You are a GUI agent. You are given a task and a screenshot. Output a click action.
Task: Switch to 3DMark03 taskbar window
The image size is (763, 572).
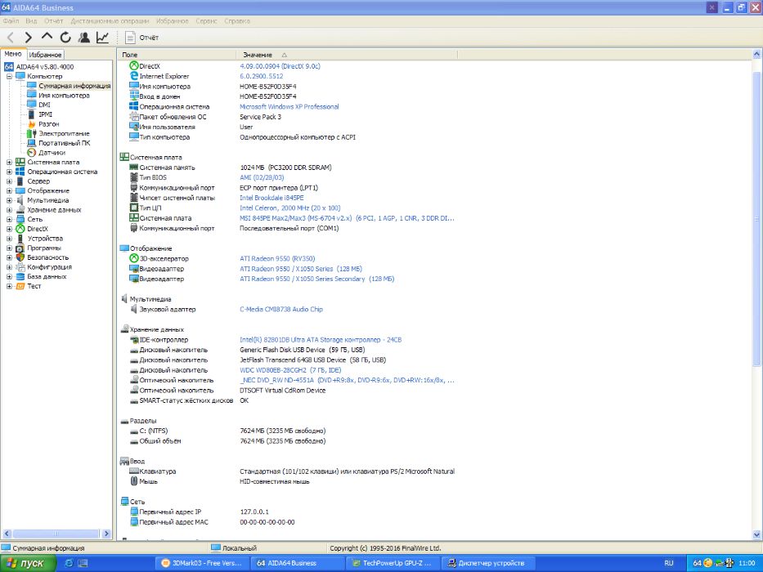pyautogui.click(x=202, y=563)
